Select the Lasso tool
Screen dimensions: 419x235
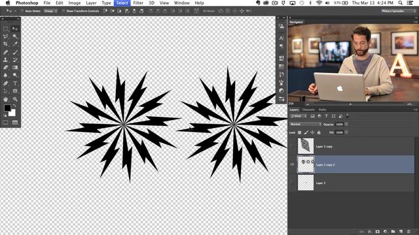6,37
